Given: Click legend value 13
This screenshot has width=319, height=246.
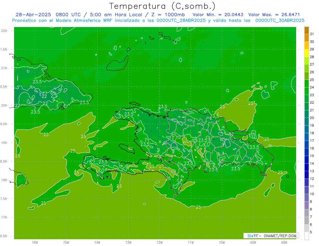Looking at the screenshot, I should pos(312,171).
